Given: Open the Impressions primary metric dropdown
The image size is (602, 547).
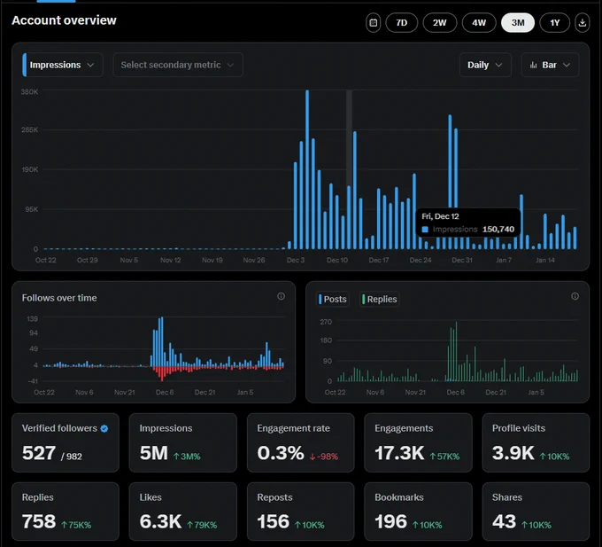Looking at the screenshot, I should click(63, 65).
